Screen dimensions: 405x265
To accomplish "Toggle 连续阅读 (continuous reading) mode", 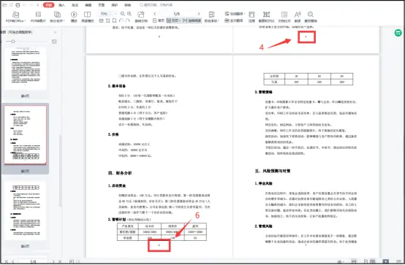I will (x=192, y=20).
